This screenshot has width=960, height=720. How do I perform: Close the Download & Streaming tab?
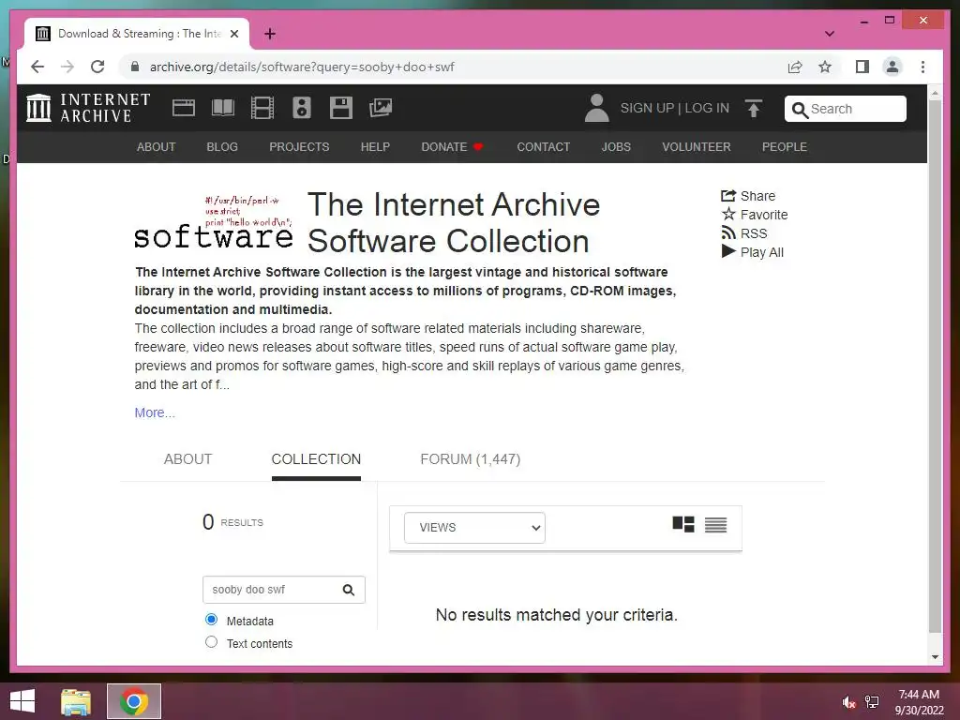(233, 34)
